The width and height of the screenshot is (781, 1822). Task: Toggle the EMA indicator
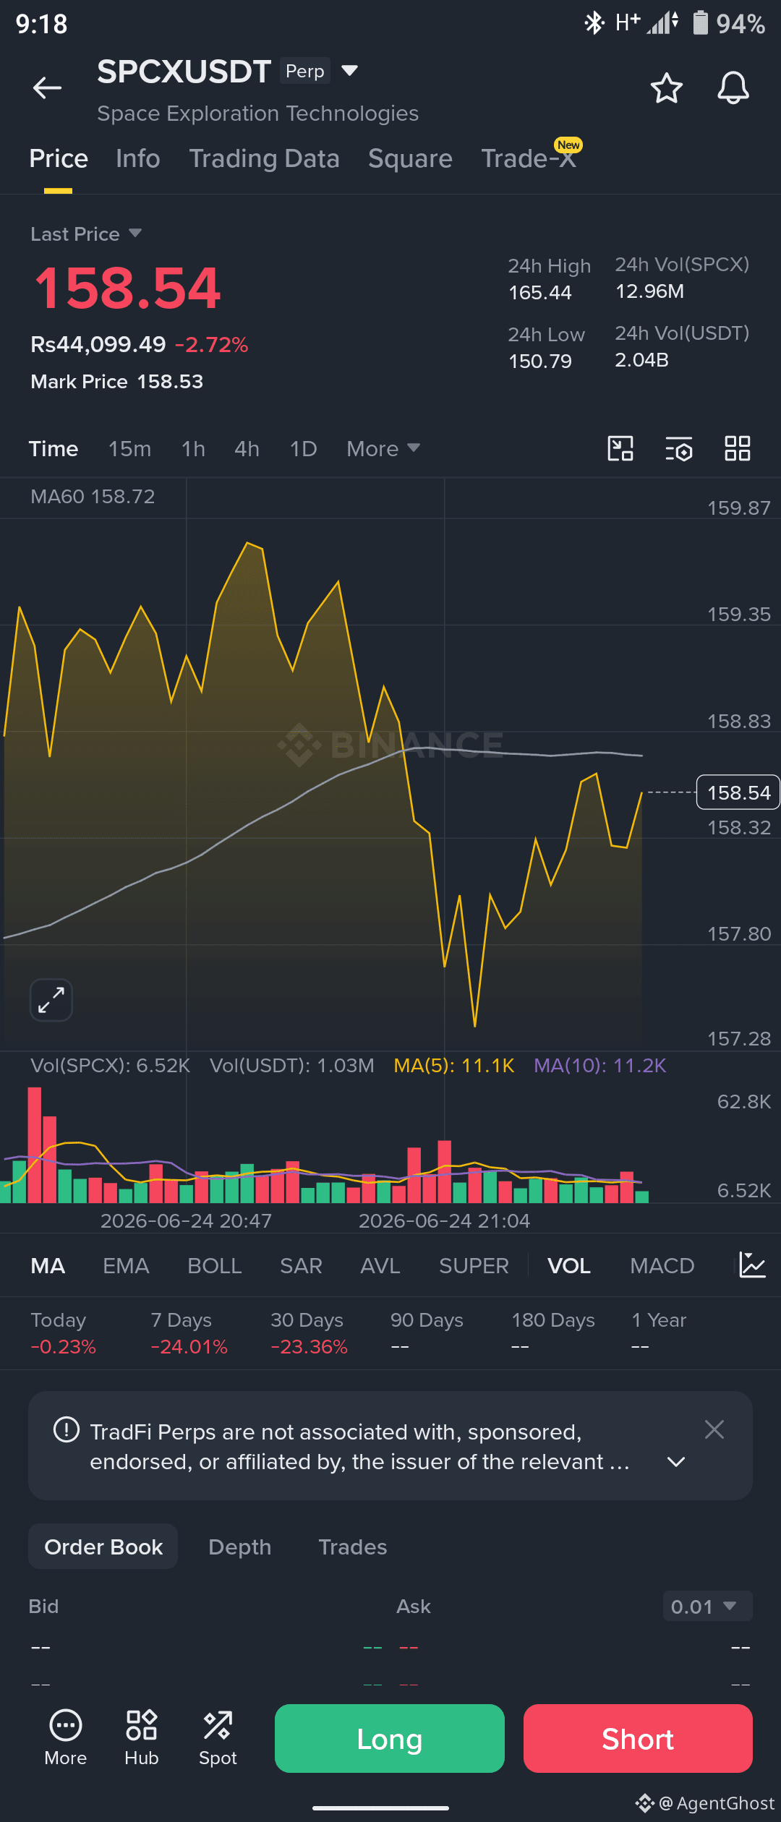(x=126, y=1266)
